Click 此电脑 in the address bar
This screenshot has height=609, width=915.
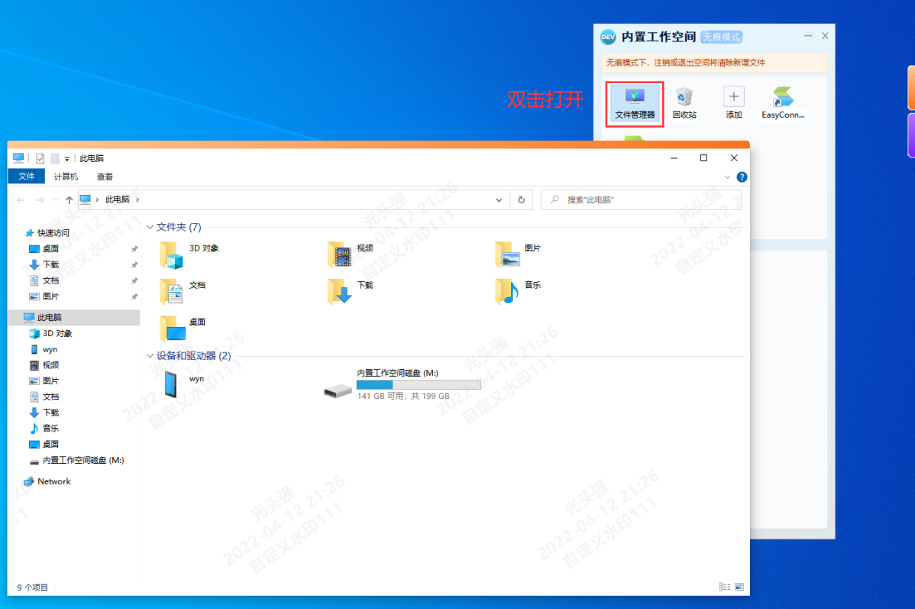coord(118,199)
